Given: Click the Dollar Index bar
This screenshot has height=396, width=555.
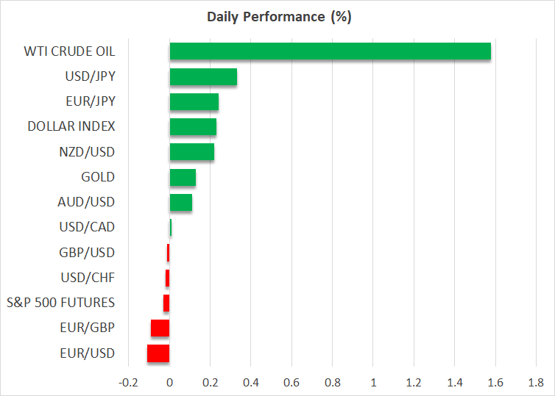Looking at the screenshot, I should click(x=193, y=126).
